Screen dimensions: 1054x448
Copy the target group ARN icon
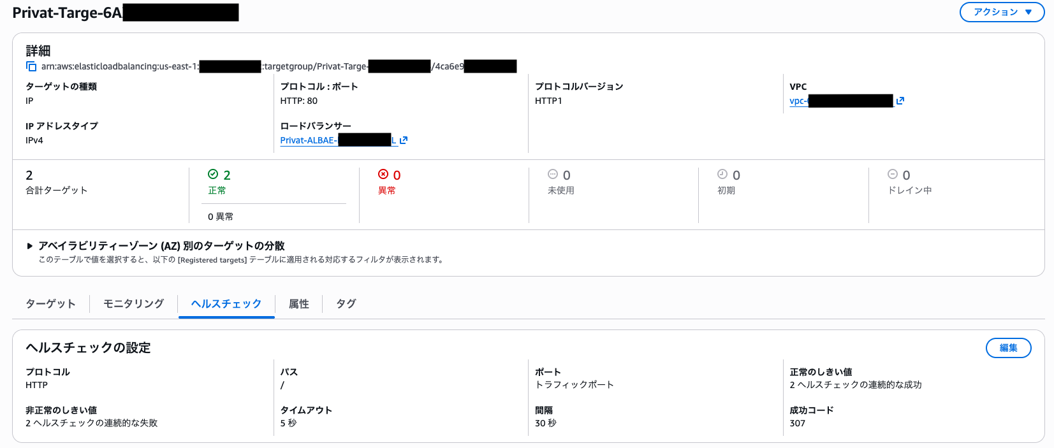[x=31, y=66]
